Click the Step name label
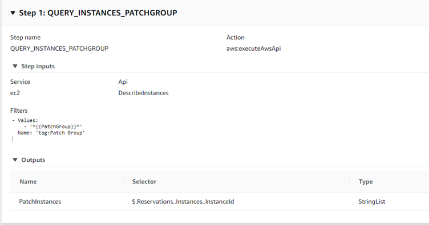The height and width of the screenshot is (225, 429). [26, 38]
